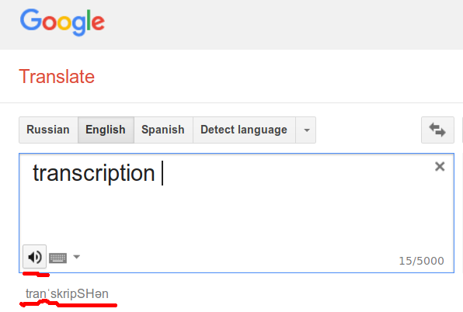The height and width of the screenshot is (312, 463).
Task: Click the typed word transcription
Action: pyautogui.click(x=94, y=173)
